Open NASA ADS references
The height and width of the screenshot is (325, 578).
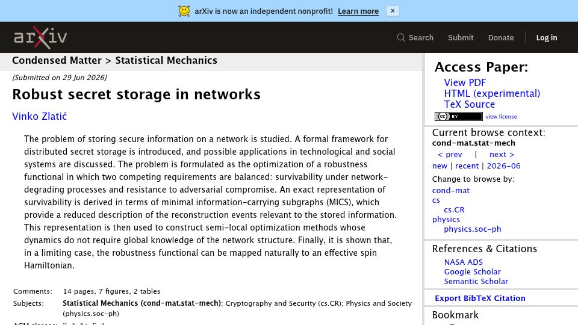(464, 262)
